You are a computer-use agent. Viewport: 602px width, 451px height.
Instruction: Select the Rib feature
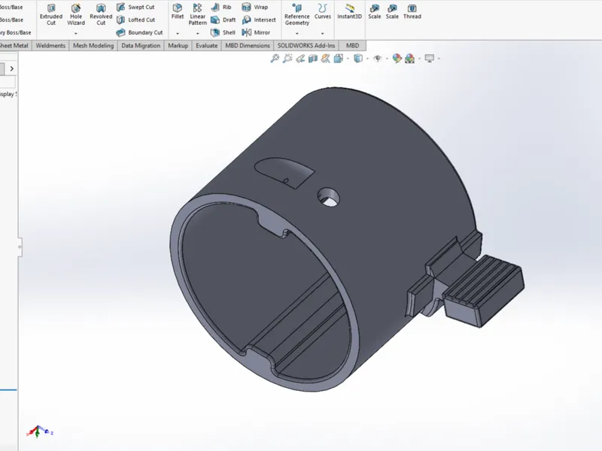(221, 7)
